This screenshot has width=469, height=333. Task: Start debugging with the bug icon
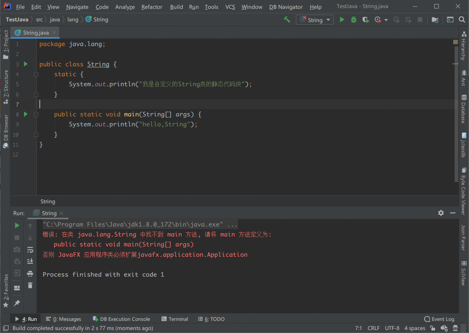(354, 20)
